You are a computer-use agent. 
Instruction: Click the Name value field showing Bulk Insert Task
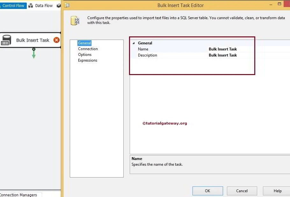pos(222,49)
